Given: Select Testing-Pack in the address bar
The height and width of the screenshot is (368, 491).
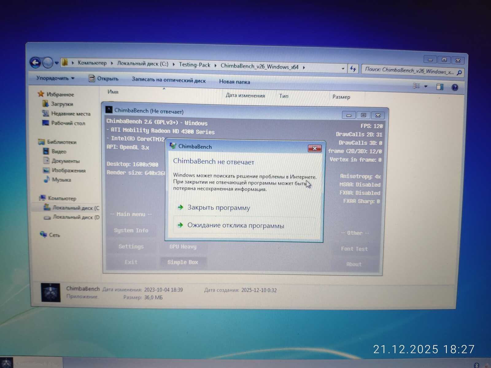Looking at the screenshot, I should (x=195, y=65).
